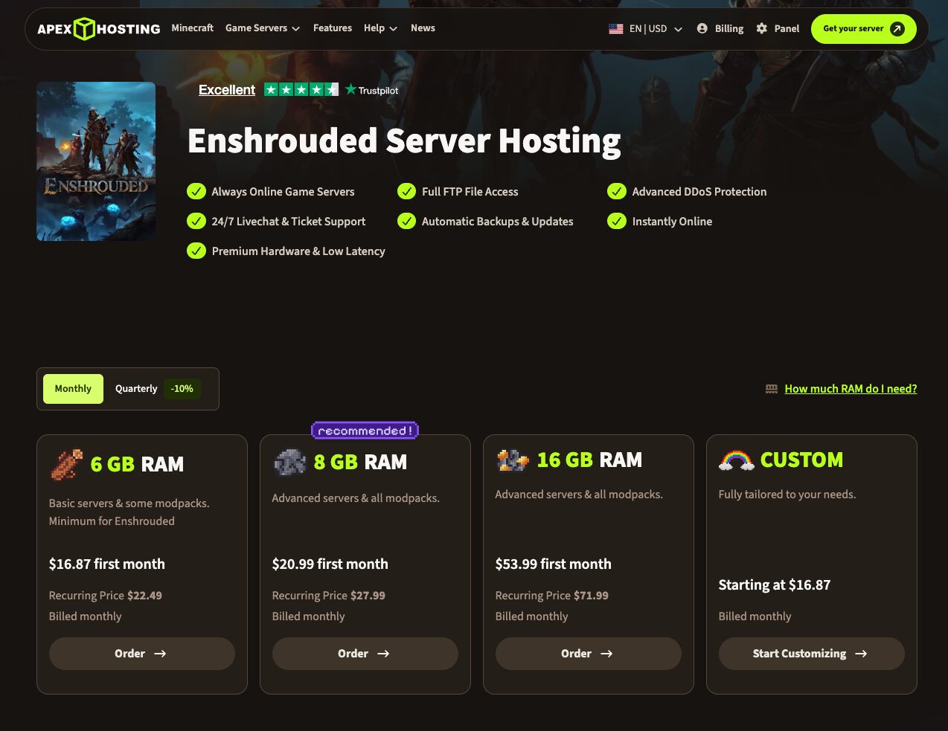Click Minimum for Enshrouded text
The width and height of the screenshot is (948, 731).
pyautogui.click(x=112, y=521)
